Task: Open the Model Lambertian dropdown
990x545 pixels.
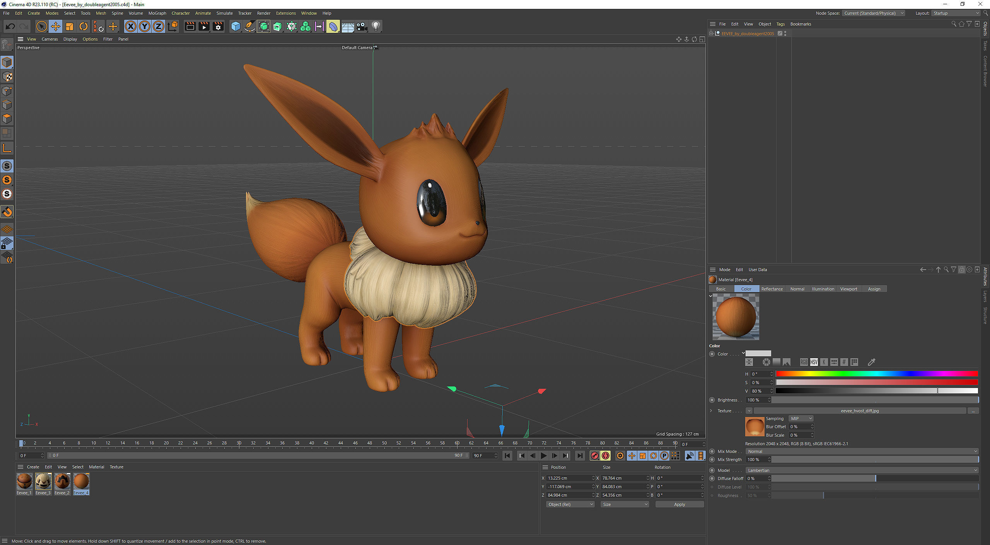Action: coord(862,470)
